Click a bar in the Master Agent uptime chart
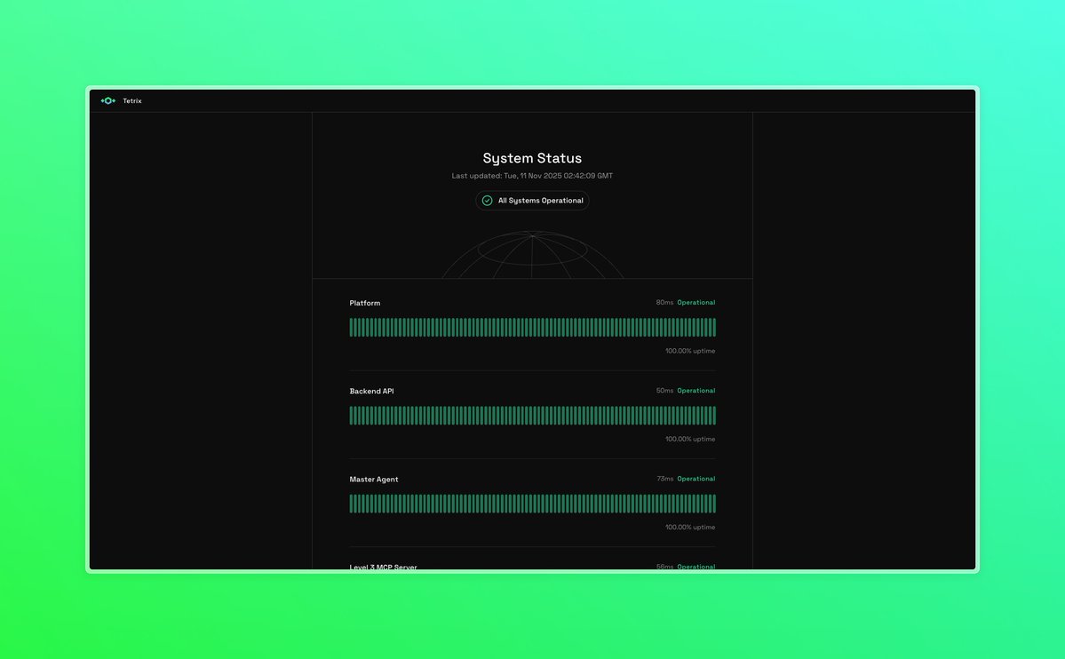Image resolution: width=1065 pixels, height=659 pixels. click(532, 503)
